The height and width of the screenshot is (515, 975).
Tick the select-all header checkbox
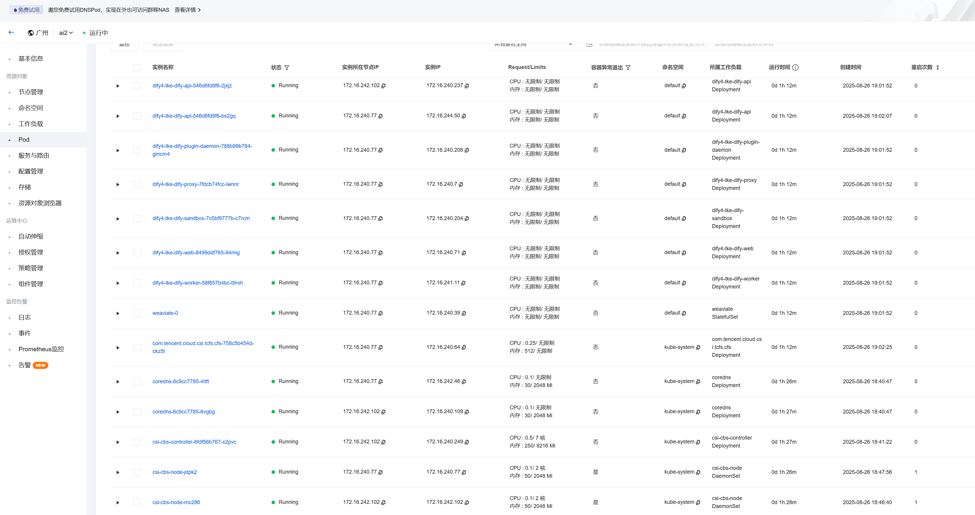coord(137,67)
